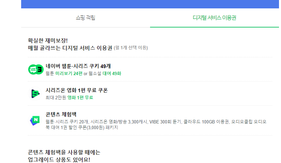Click 미리보기 24편 green text
Viewport: 281px width, 163px height.
[69, 73]
